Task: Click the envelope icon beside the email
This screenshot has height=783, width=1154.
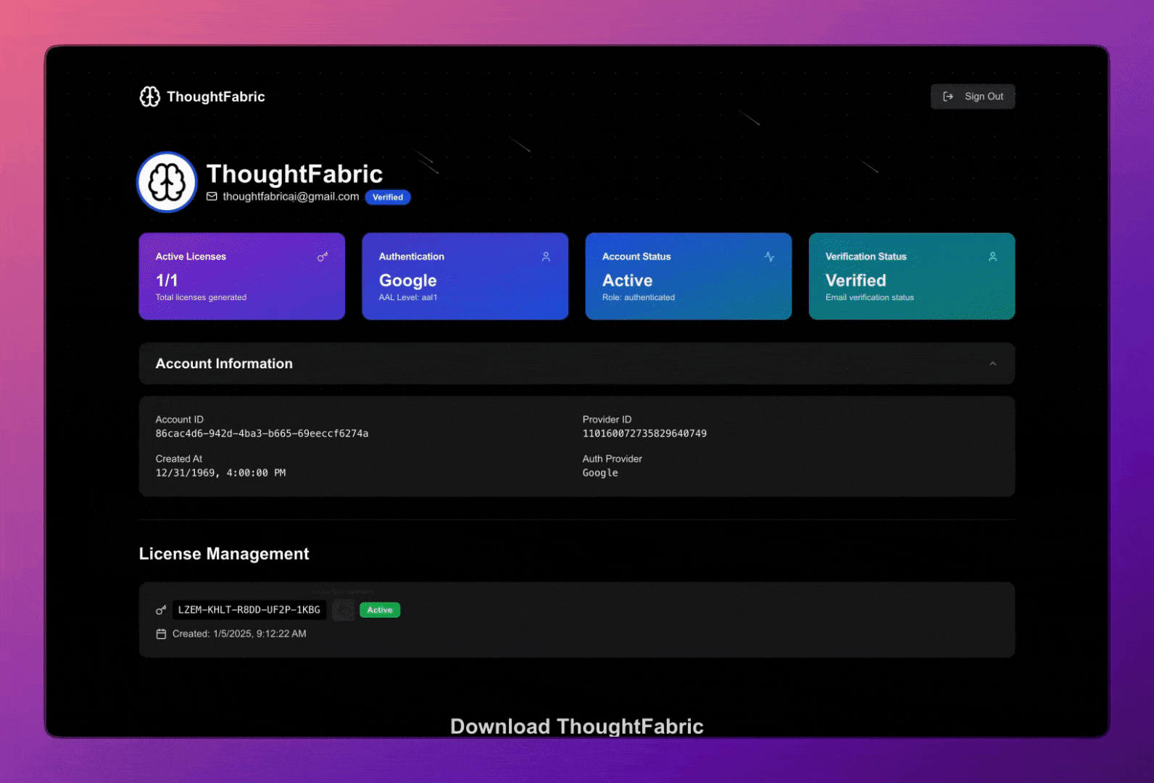Action: click(x=212, y=196)
